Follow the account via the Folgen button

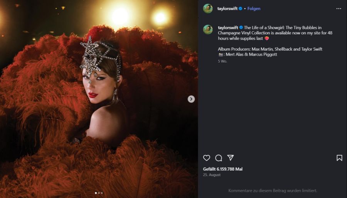254,8
